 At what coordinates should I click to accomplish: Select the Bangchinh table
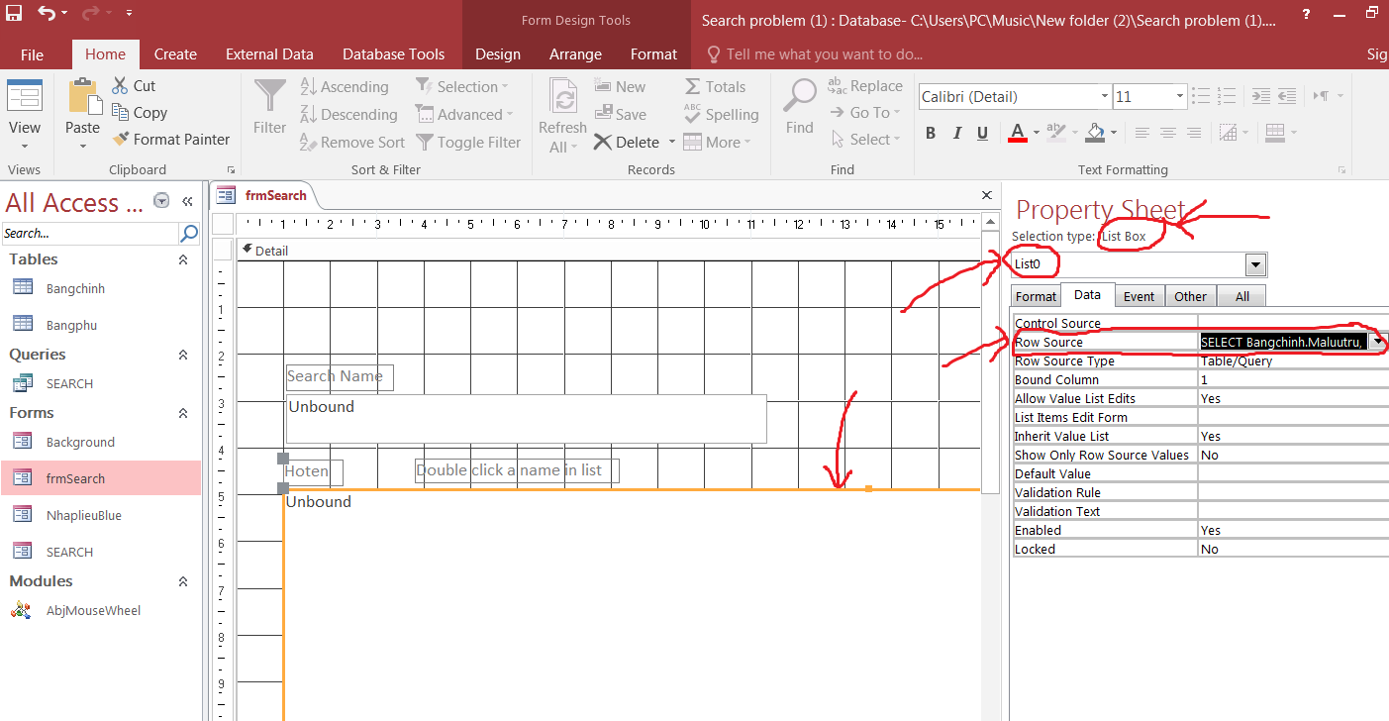pyautogui.click(x=75, y=289)
